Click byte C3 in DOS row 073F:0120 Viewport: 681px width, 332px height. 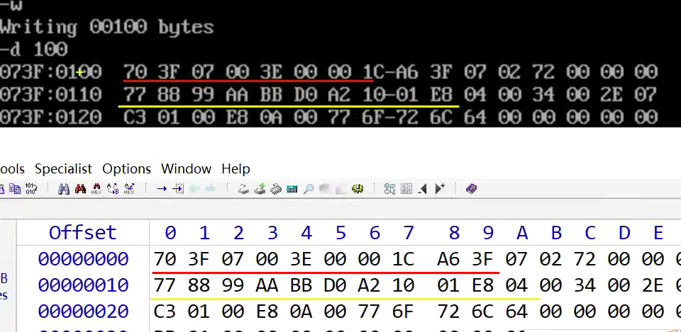tap(135, 117)
